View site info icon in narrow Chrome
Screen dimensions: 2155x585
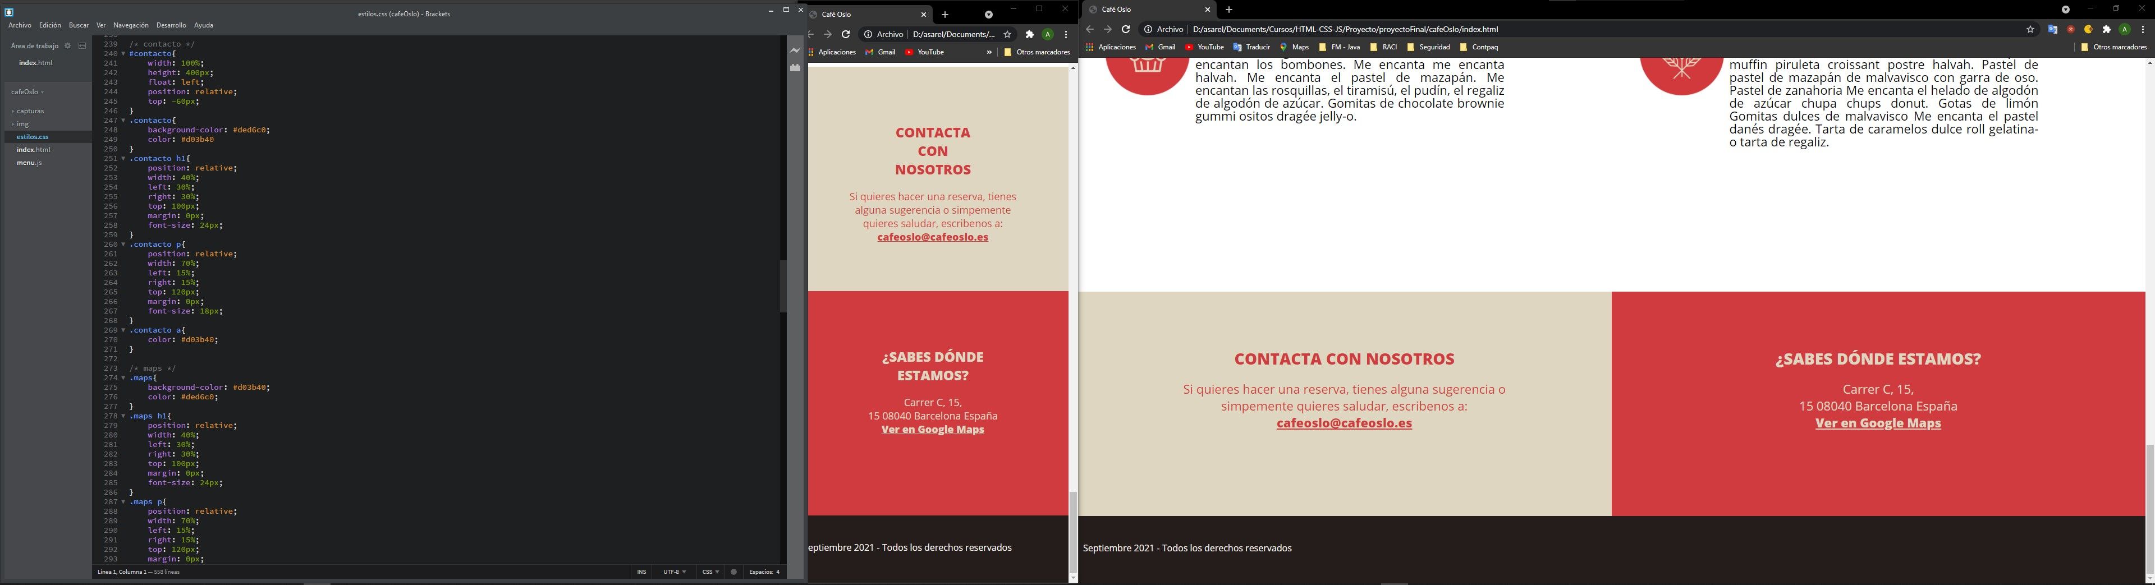pos(868,34)
